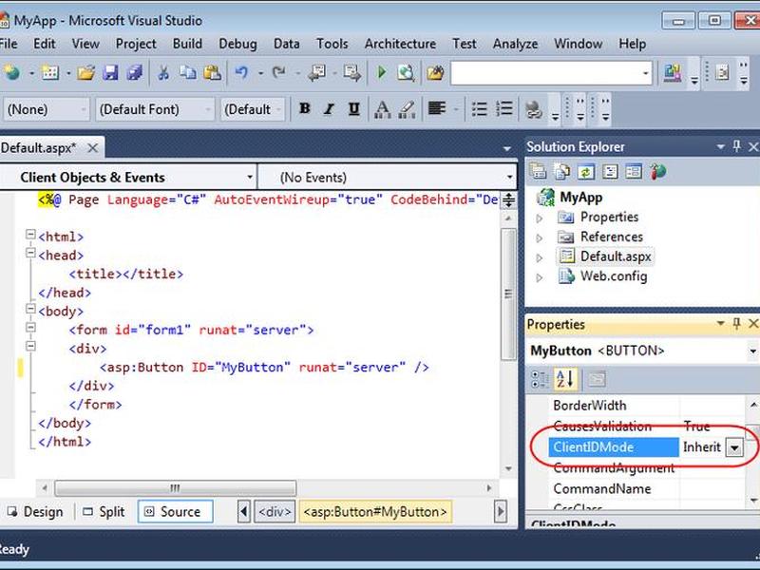Image resolution: width=760 pixels, height=570 pixels.
Task: Click the Open File folder icon
Action: [86, 73]
